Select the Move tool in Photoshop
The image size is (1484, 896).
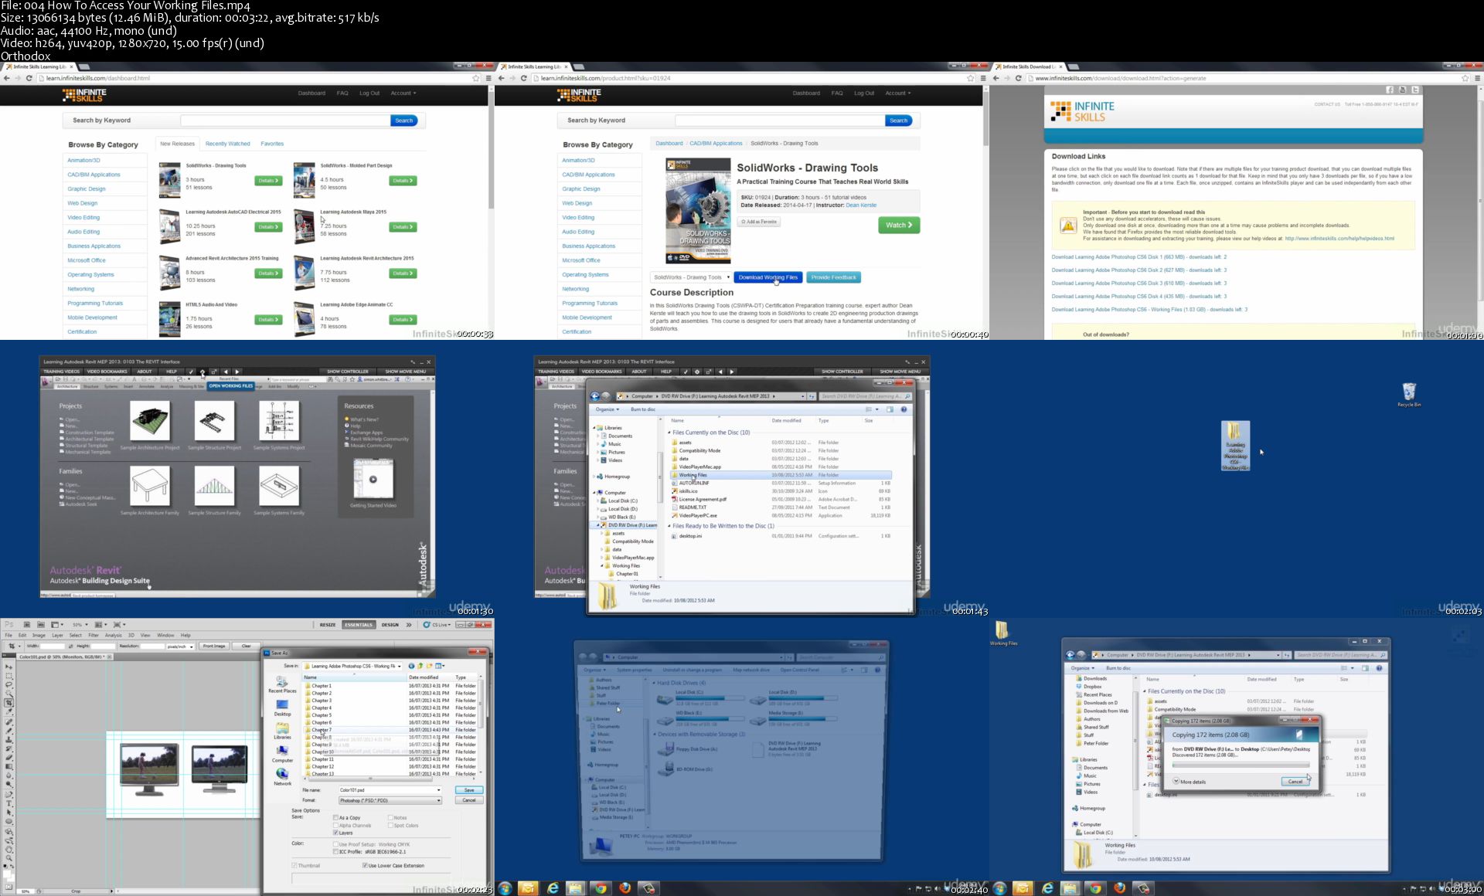click(9, 667)
